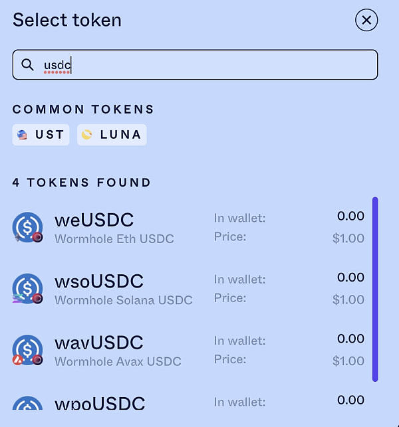This screenshot has width=399, height=427.
Task: Click the Wormhole Avax USDC subtitle
Action: 118,361
